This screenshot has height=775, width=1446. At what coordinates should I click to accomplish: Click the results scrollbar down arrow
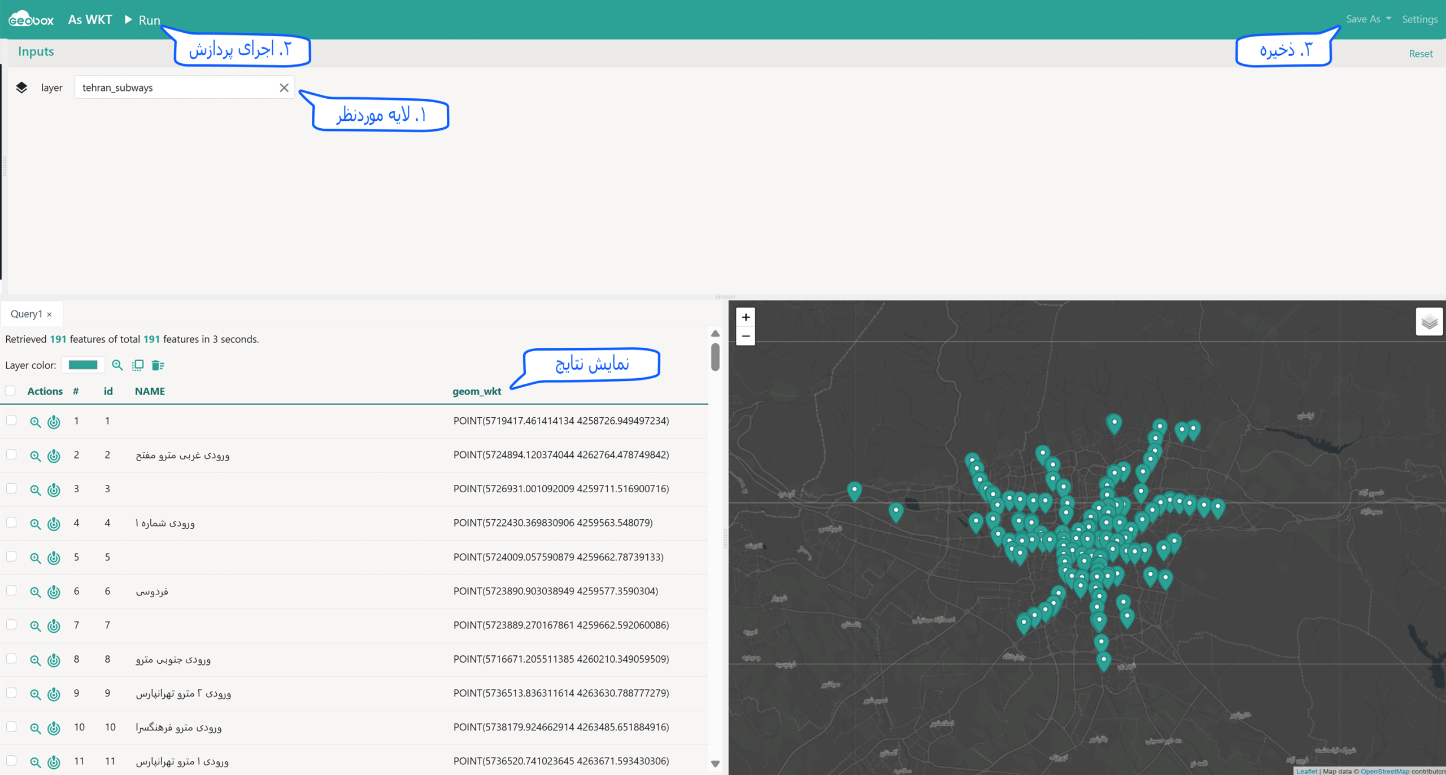pos(715,763)
